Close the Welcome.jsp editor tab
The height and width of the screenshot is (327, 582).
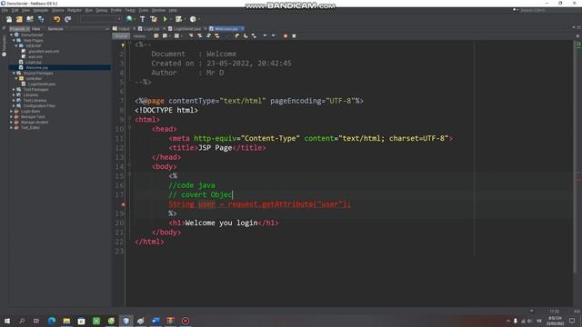(x=243, y=28)
